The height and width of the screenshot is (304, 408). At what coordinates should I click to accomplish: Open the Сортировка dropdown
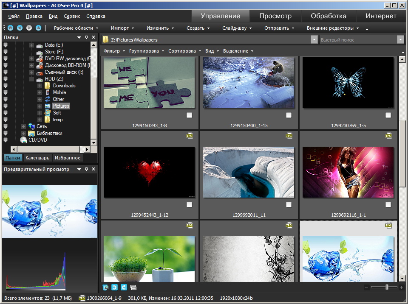(184, 51)
